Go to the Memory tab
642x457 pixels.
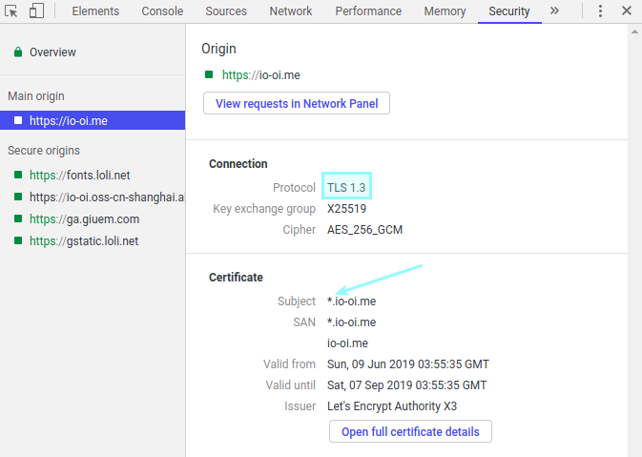445,11
